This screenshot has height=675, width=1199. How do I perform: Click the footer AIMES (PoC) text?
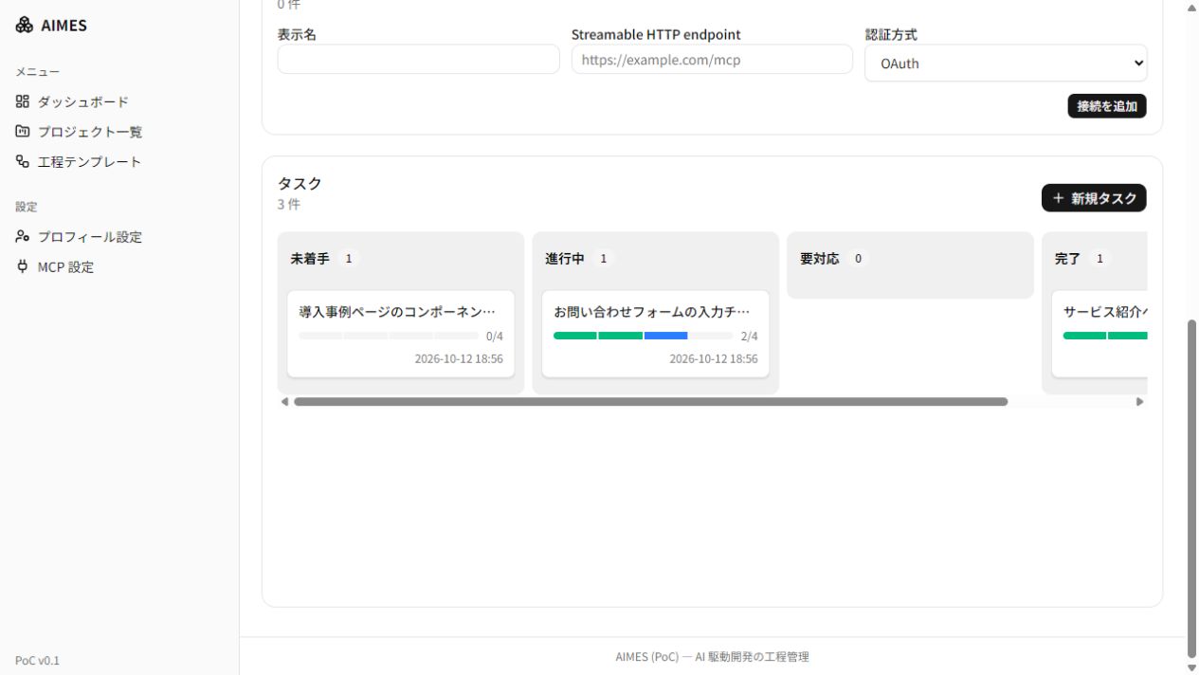pyautogui.click(x=712, y=657)
